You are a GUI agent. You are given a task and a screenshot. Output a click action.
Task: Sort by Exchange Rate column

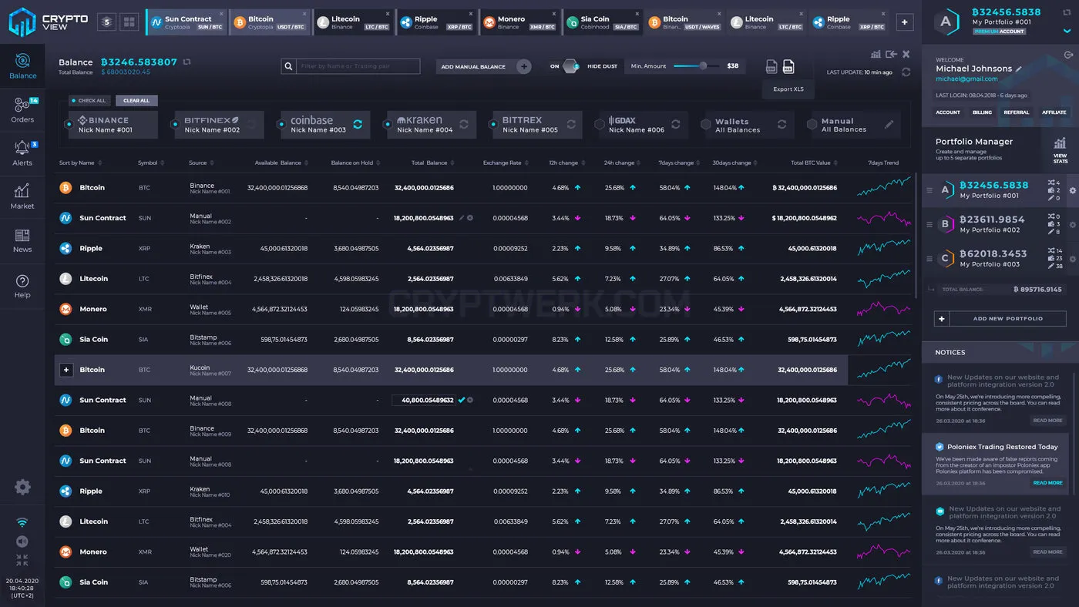click(506, 163)
